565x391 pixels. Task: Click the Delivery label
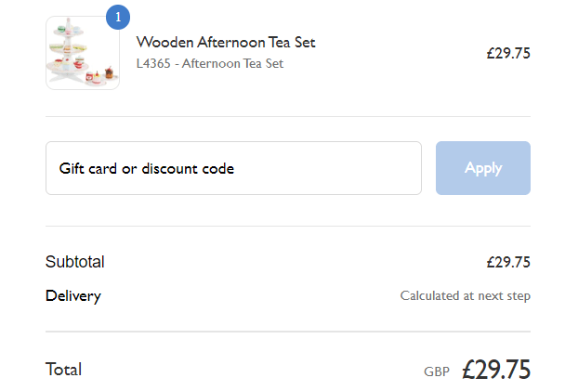[x=73, y=296]
